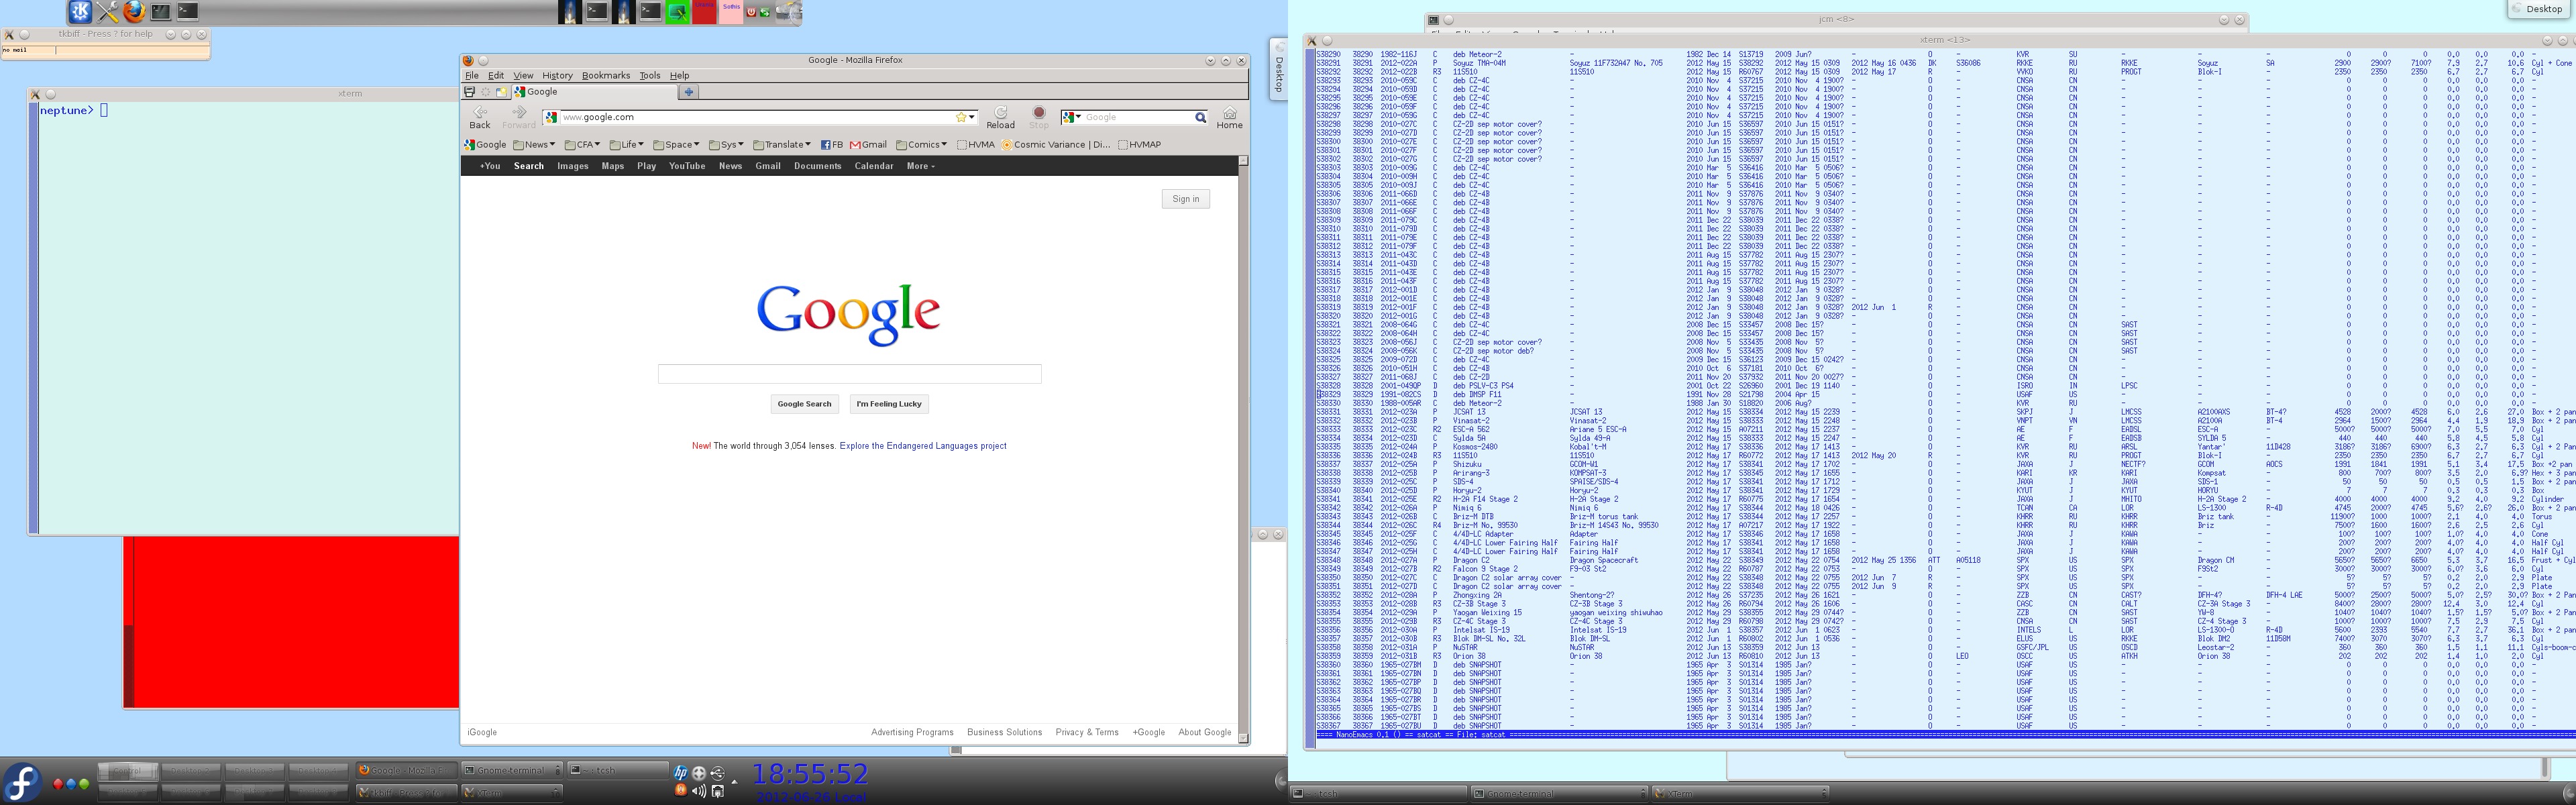Open the Fedora application menu
Image resolution: width=2576 pixels, height=805 pixels.
[22, 782]
